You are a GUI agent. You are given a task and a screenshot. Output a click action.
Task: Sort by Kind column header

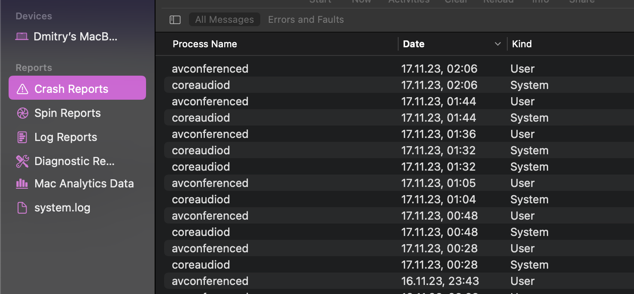pyautogui.click(x=521, y=44)
